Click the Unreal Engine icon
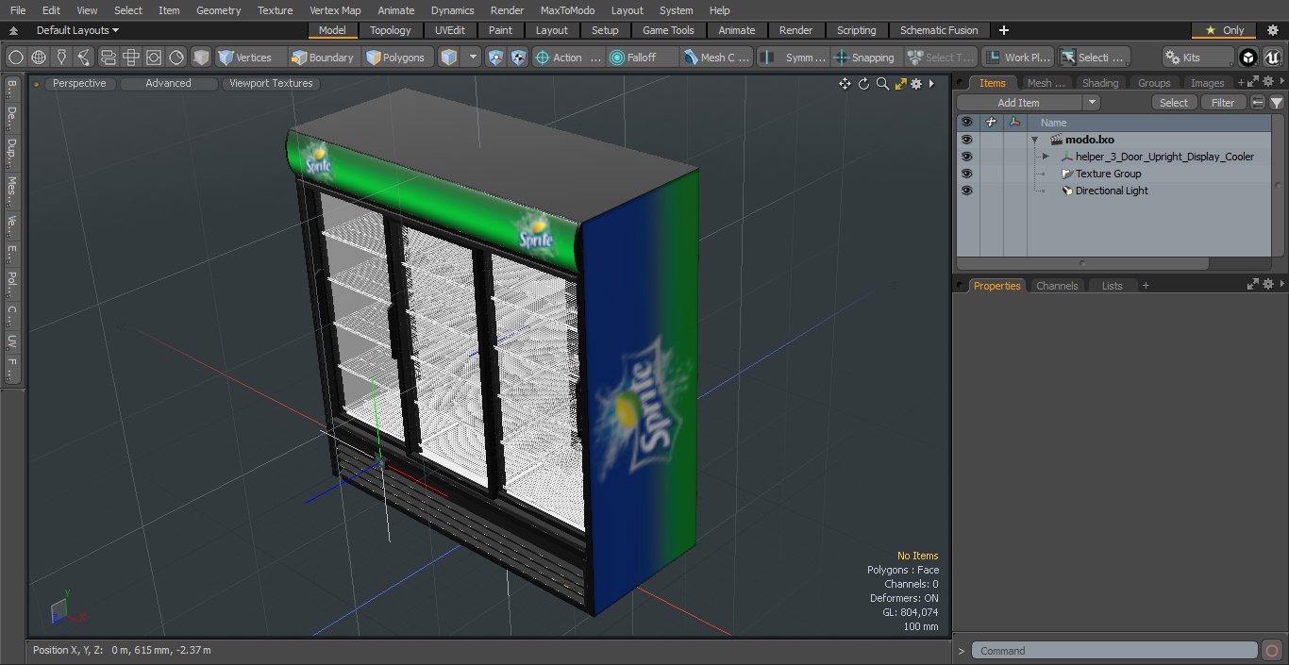The height and width of the screenshot is (665, 1289). click(x=1272, y=58)
